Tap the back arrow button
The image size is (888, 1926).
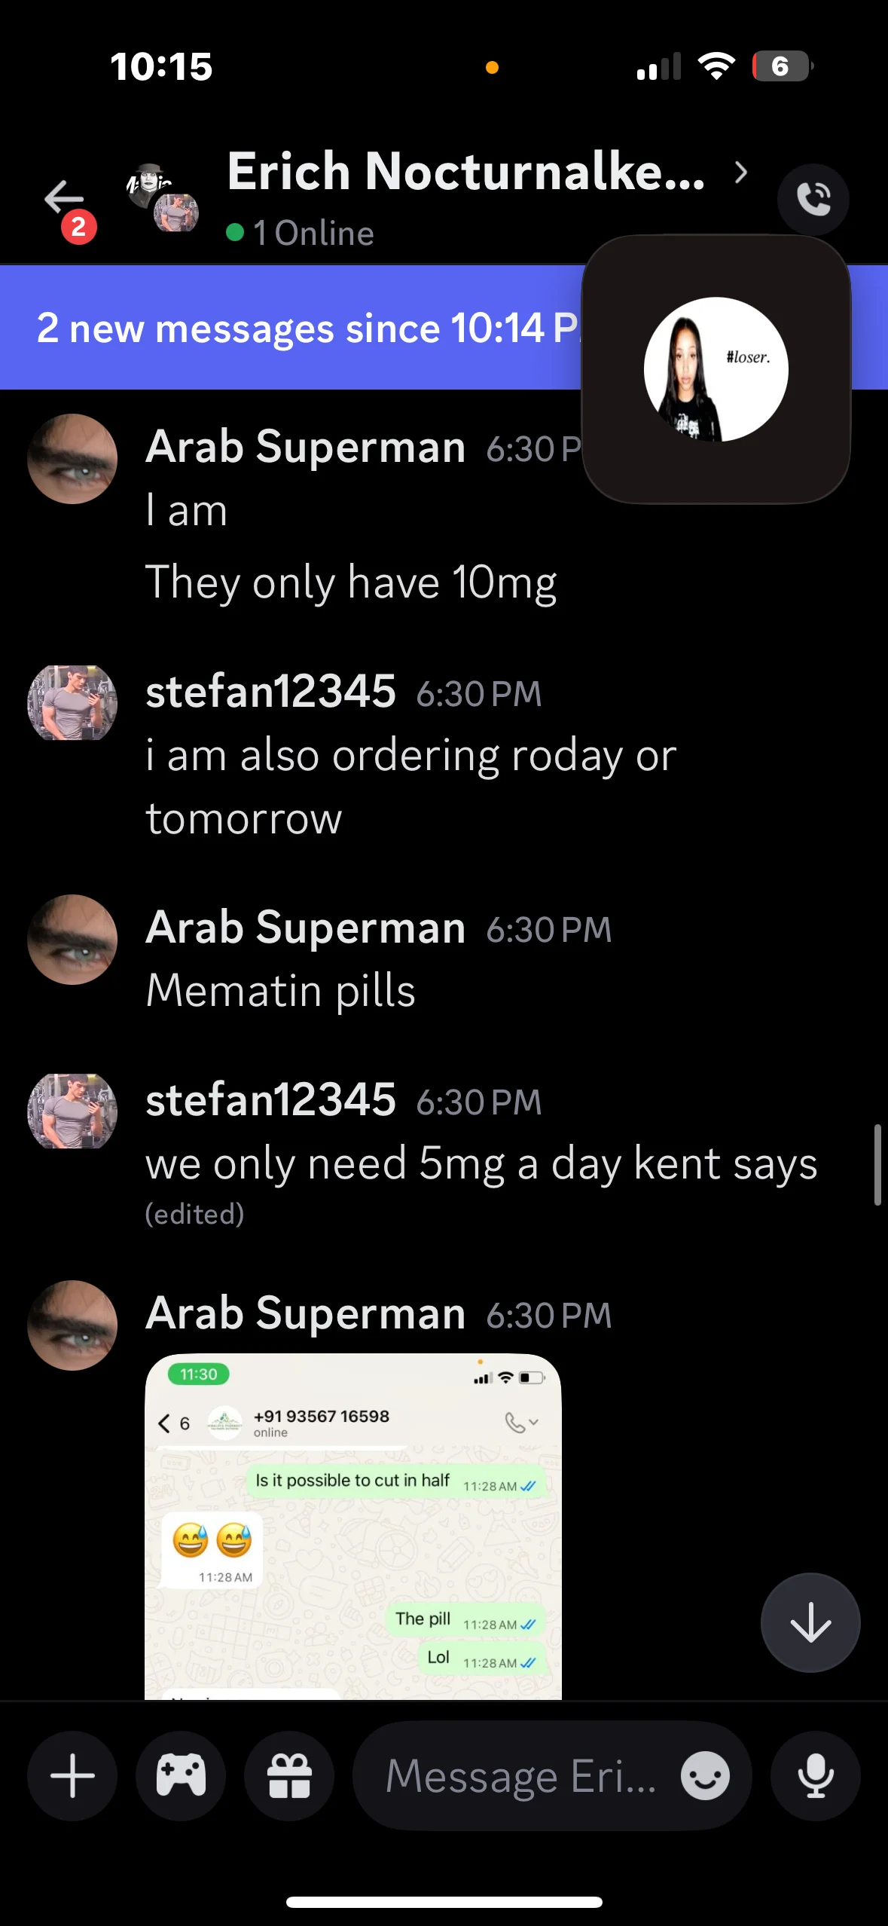pyautogui.click(x=64, y=199)
